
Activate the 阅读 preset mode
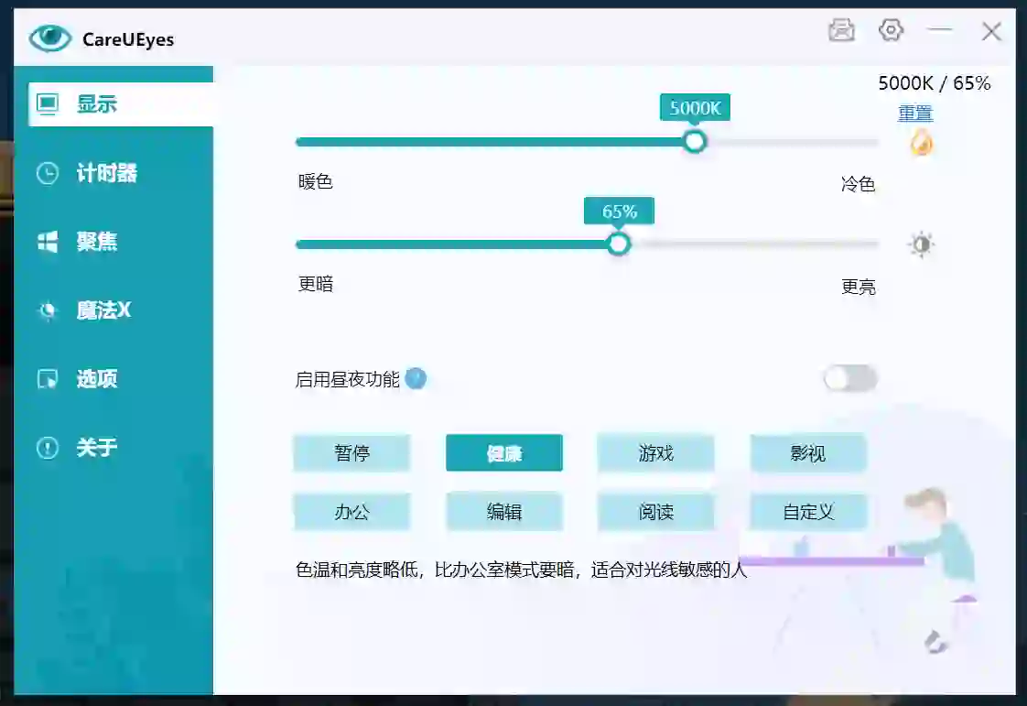655,512
